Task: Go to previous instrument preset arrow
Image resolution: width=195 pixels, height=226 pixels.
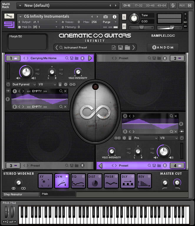Action: point(57,47)
